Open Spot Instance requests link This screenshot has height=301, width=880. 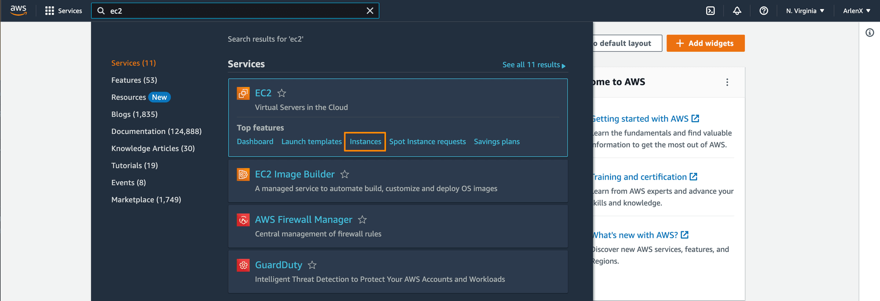[x=427, y=142]
